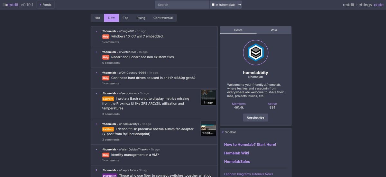The height and width of the screenshot is (177, 386).
Task: Open the Homelab Wiki sidebar link
Action: tap(236, 153)
